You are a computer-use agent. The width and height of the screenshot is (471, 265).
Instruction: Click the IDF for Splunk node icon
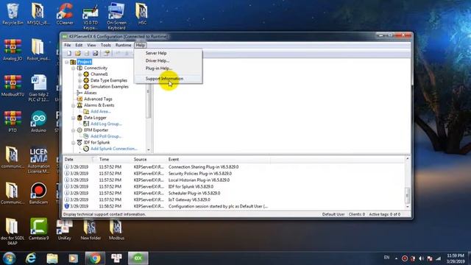79,142
